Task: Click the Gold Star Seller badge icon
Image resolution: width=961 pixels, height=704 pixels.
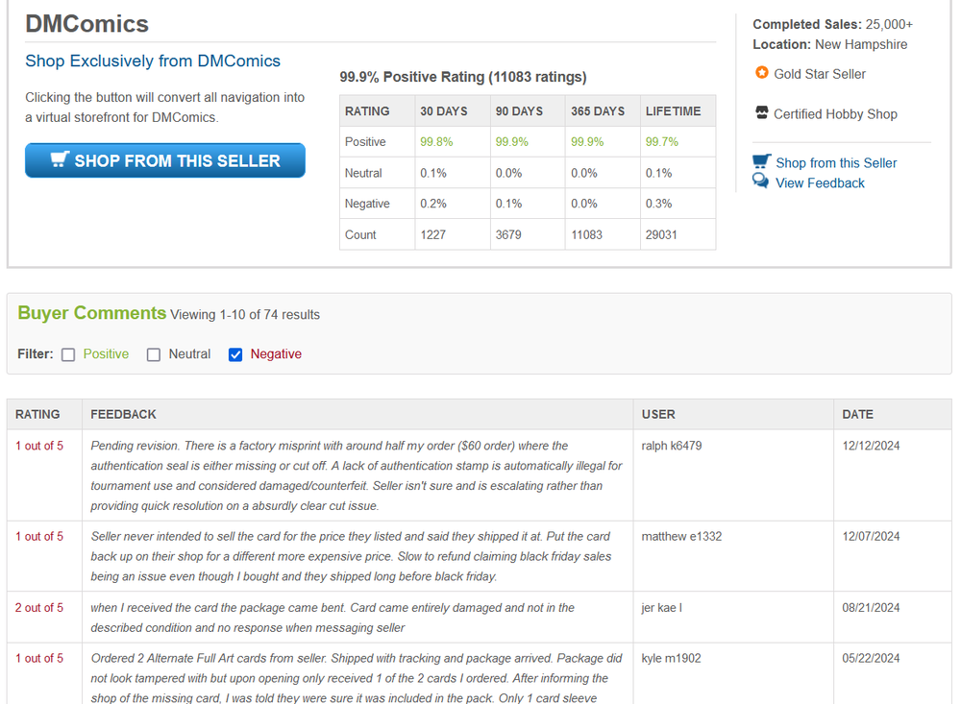Action: (x=761, y=73)
